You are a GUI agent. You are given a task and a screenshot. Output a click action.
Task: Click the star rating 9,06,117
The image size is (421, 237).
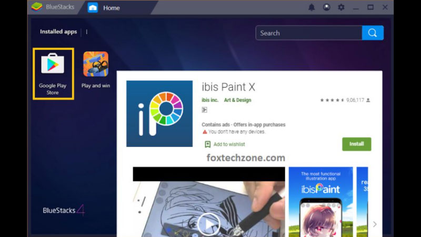pyautogui.click(x=345, y=100)
